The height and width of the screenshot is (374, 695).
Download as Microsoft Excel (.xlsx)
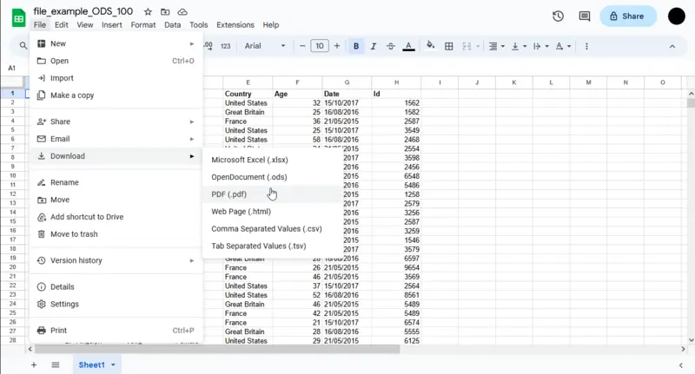pyautogui.click(x=272, y=160)
